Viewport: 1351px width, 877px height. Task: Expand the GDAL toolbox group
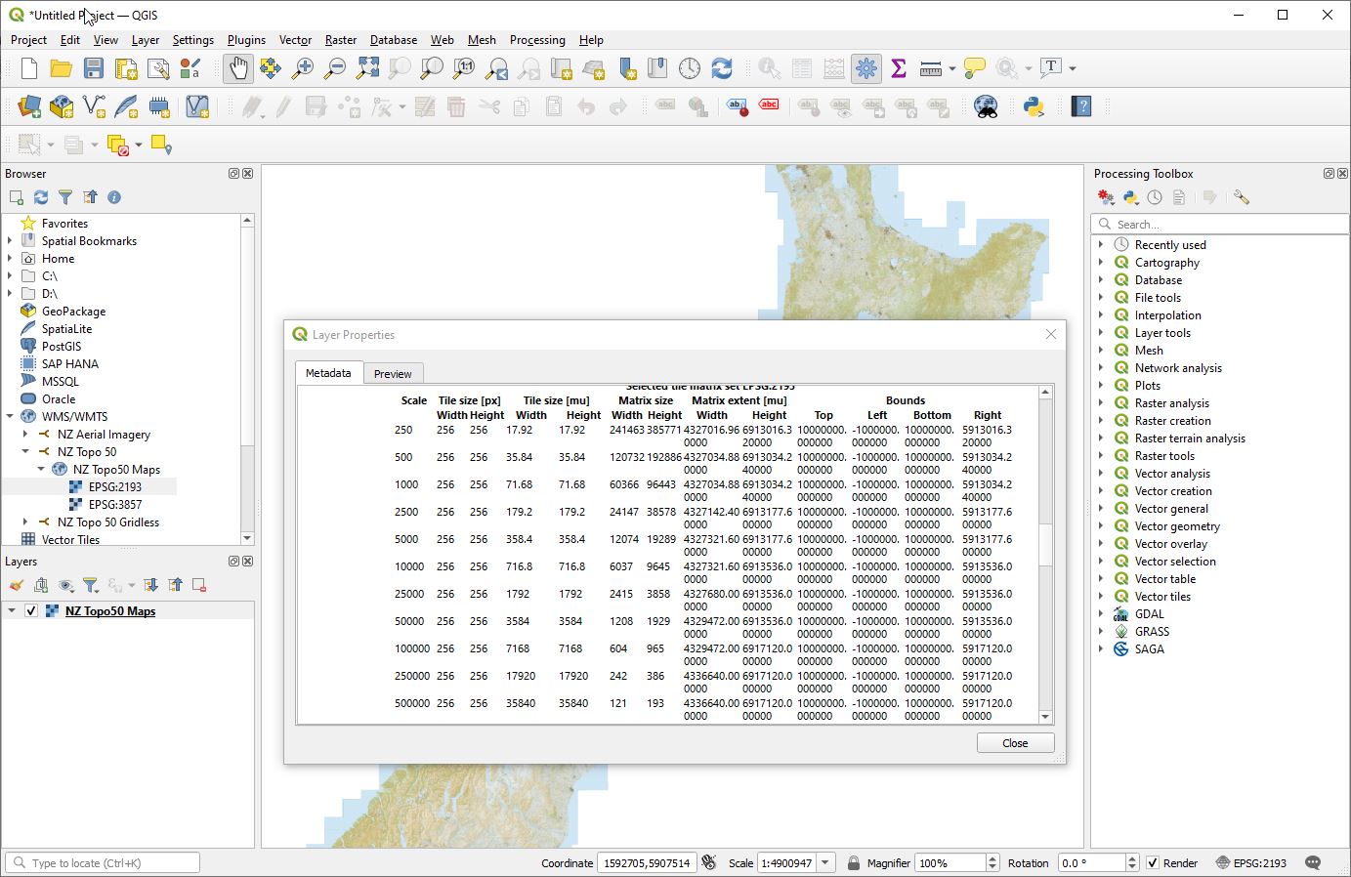coord(1101,614)
